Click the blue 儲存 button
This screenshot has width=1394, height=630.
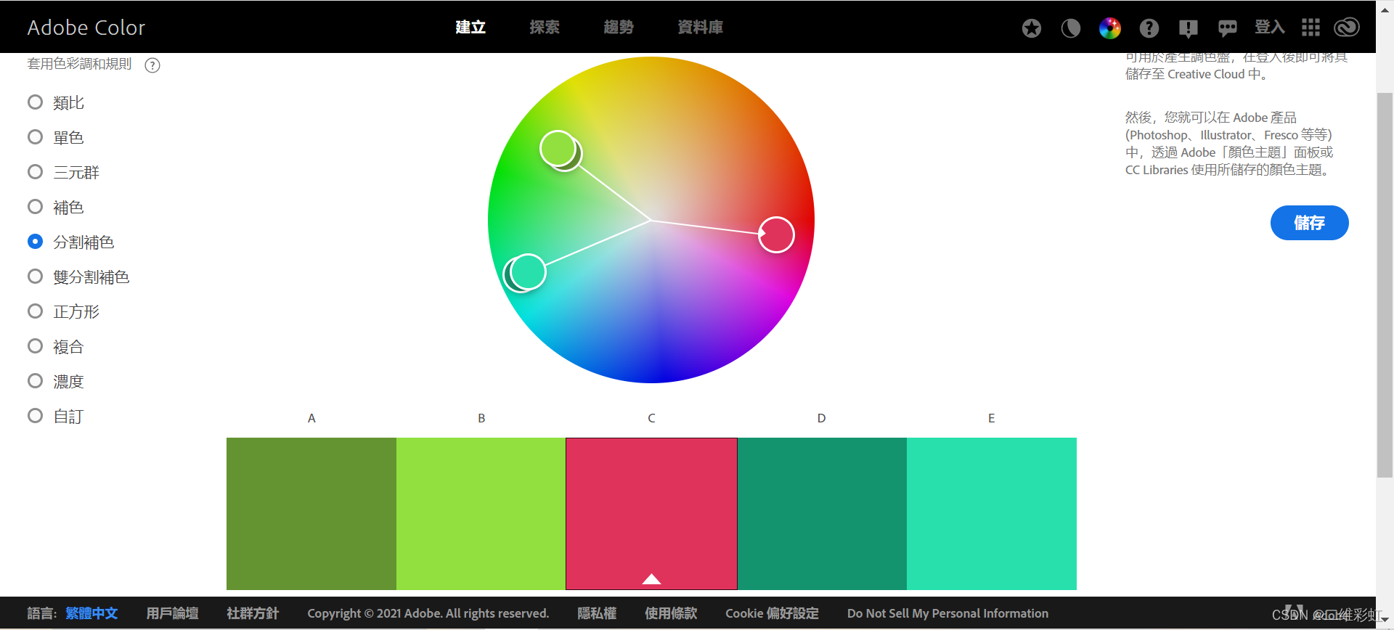(x=1309, y=223)
